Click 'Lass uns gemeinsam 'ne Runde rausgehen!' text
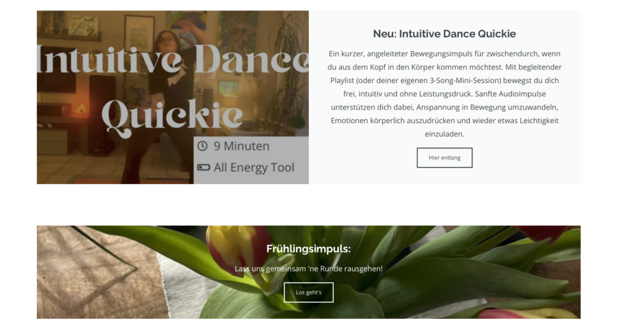The image size is (630, 322). (x=309, y=268)
